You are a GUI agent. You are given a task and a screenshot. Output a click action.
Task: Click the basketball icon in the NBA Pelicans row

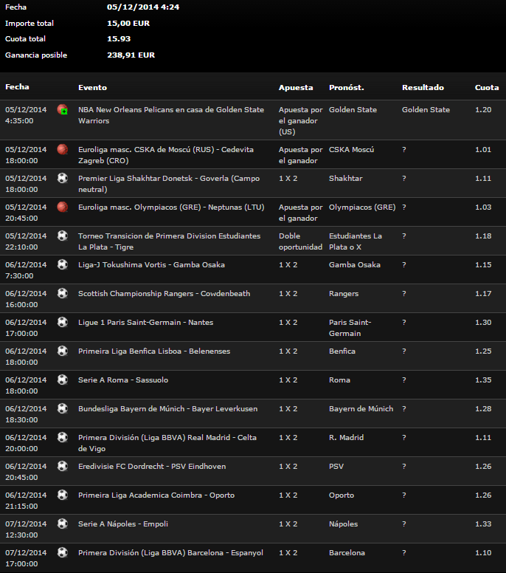(x=63, y=109)
